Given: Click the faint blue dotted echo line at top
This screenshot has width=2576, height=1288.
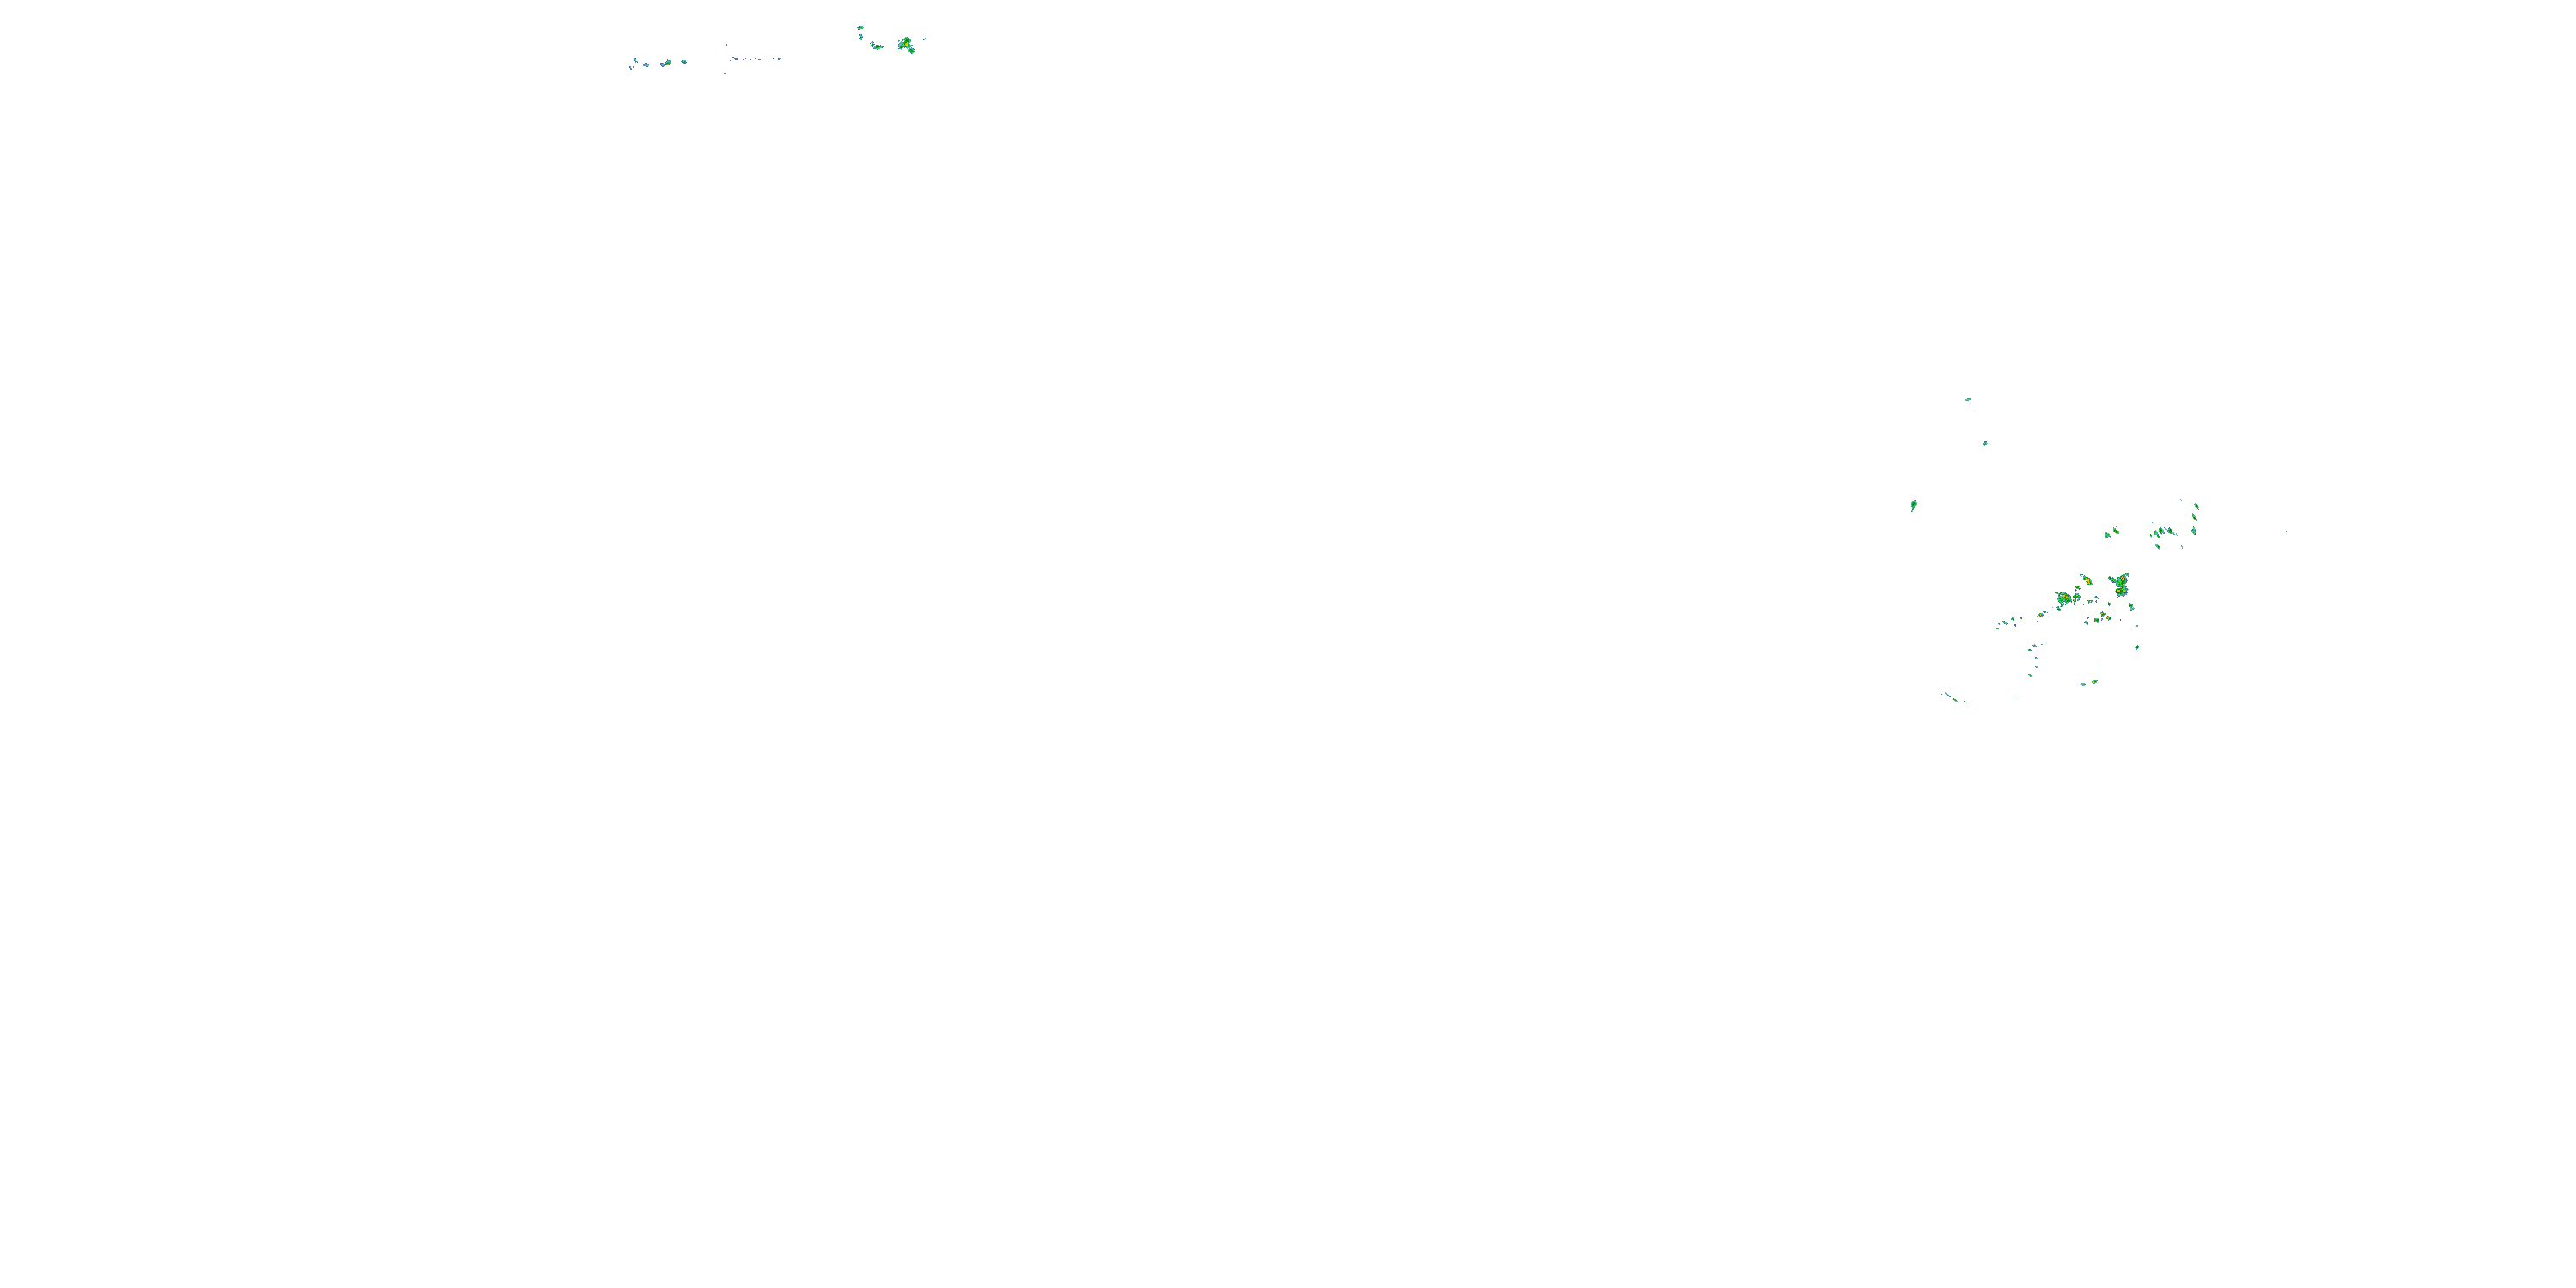Looking at the screenshot, I should [x=755, y=59].
